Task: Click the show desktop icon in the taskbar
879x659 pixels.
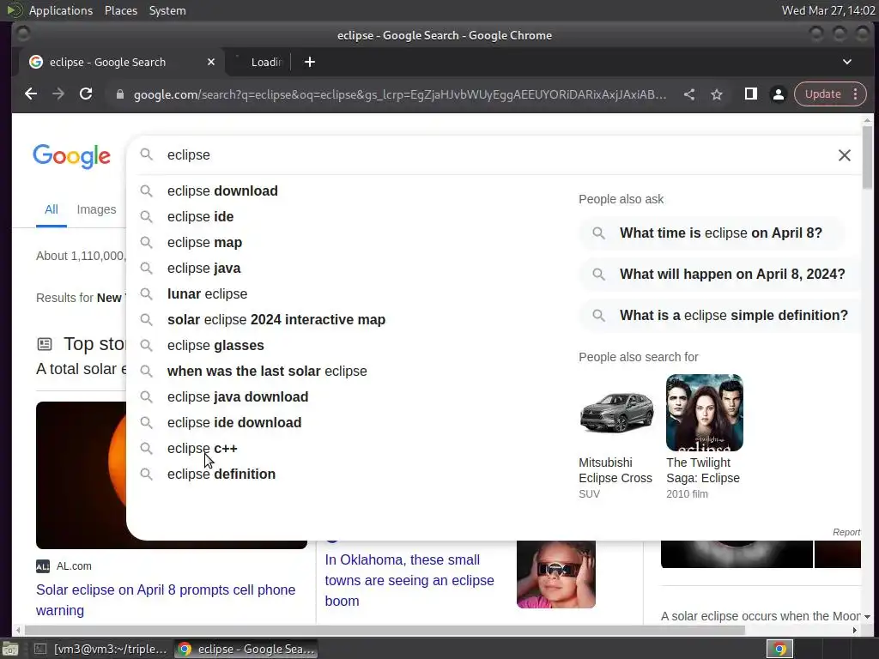Action: pos(10,649)
